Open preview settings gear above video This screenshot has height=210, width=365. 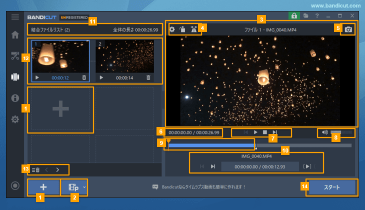[172, 29]
